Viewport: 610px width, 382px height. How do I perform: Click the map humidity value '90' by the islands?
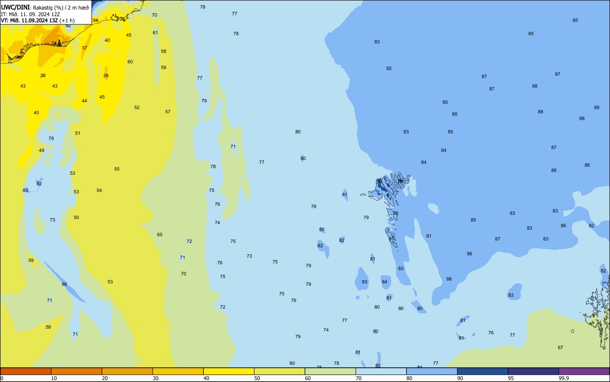[396, 213]
